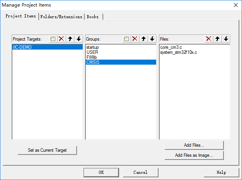Select the IIC-DEMO target
This screenshot has height=180, width=242.
coord(48,47)
